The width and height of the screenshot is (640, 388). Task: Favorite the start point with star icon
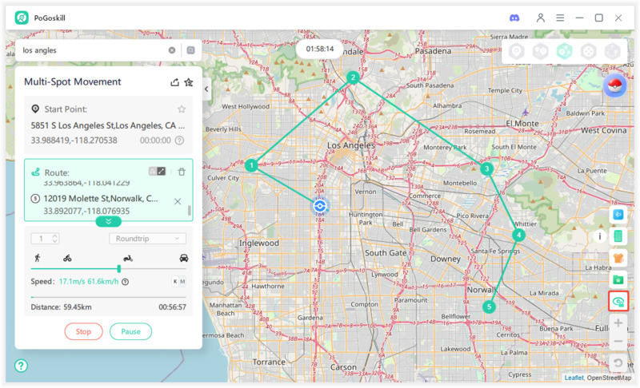coord(182,109)
